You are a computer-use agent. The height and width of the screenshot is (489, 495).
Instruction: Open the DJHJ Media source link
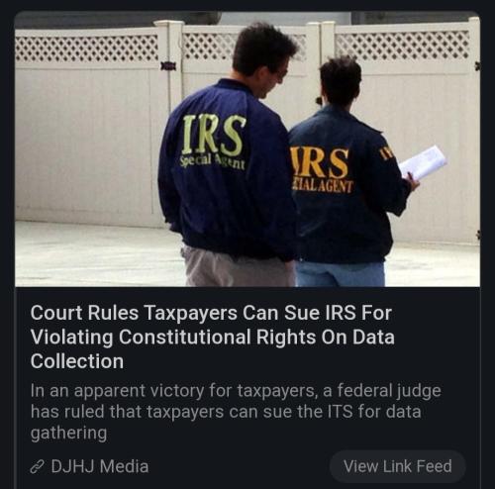100,466
